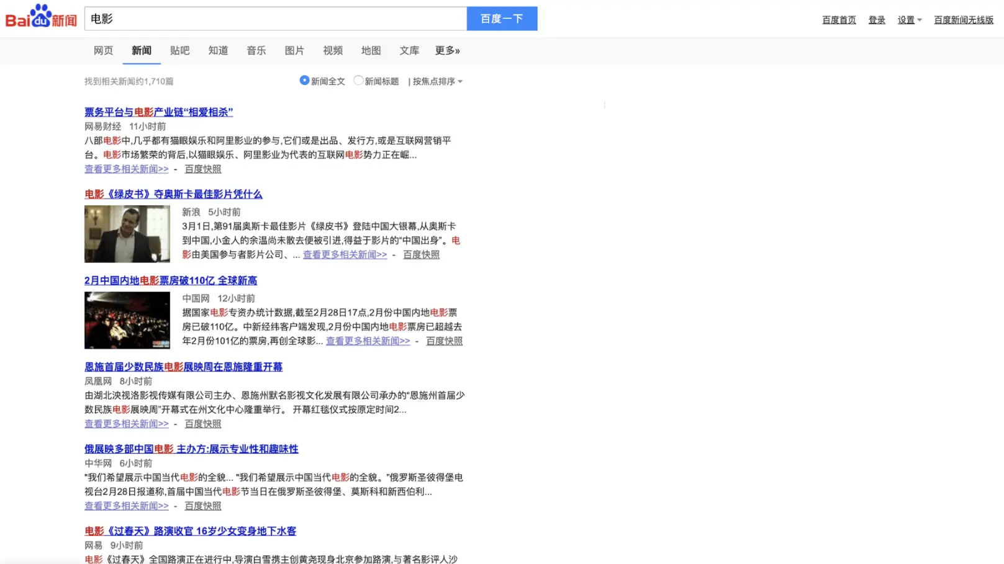
Task: Click source text 中国网 12小时前
Action: click(219, 298)
